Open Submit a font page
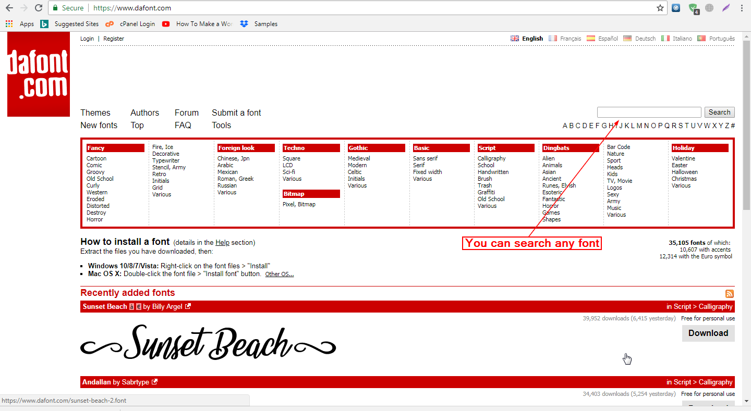Viewport: 751px width, 411px height. click(x=236, y=113)
